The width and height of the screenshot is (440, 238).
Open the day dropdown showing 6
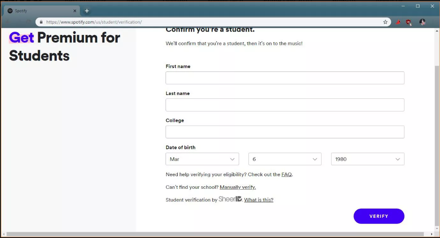coord(285,159)
